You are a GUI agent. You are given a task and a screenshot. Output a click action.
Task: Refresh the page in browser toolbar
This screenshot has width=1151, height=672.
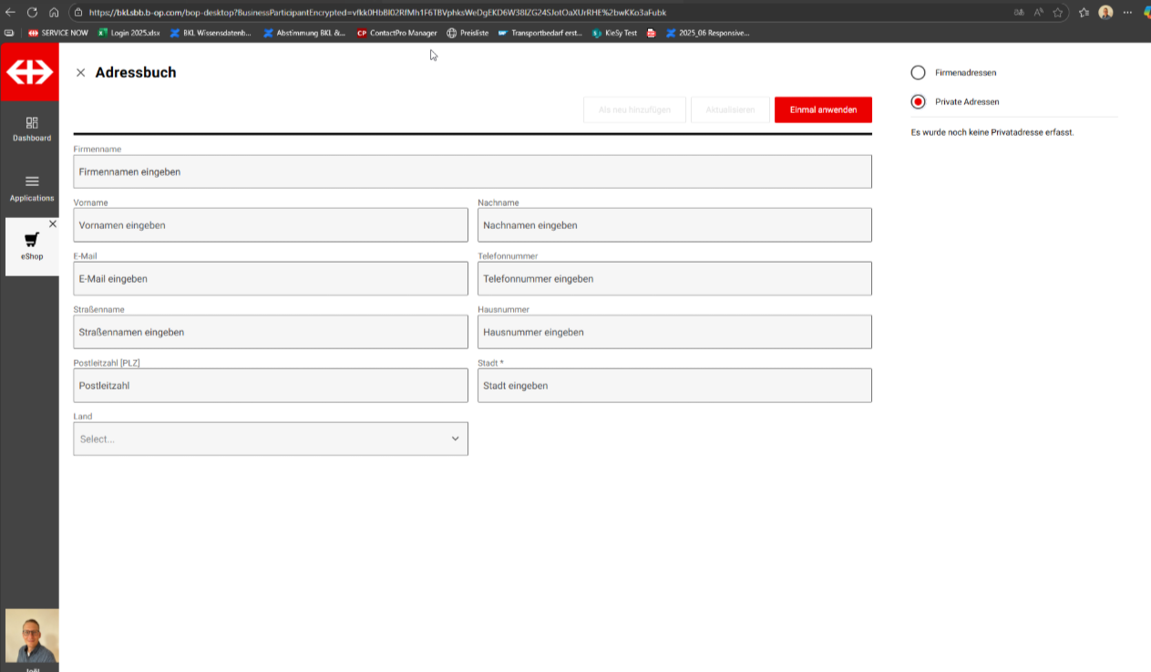(32, 13)
